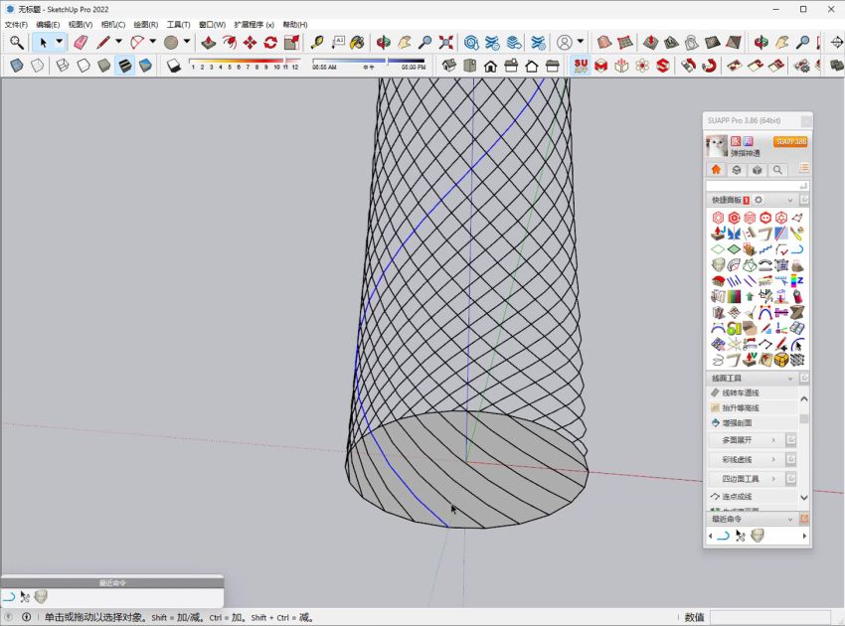Select the Pencil line tool
This screenshot has height=626, width=845.
103,42
